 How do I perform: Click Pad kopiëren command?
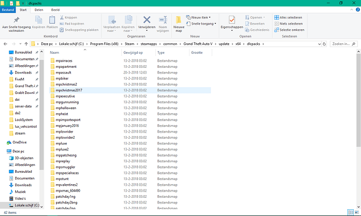72,23
